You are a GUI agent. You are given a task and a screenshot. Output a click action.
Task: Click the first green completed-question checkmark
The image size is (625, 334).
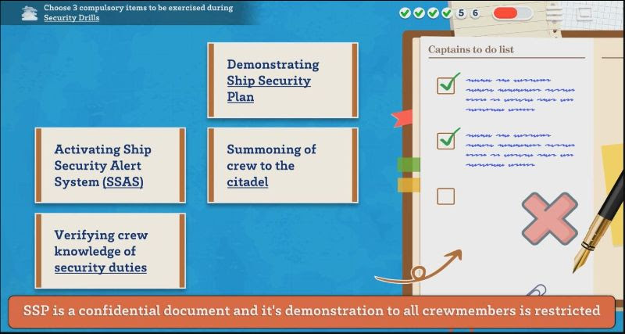pos(405,13)
